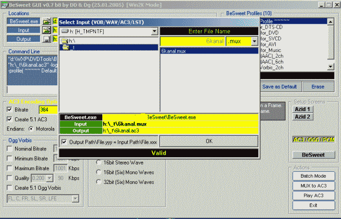341x219 pixels.
Task: Open the h: drive selection dropdown
Action: pos(154,31)
